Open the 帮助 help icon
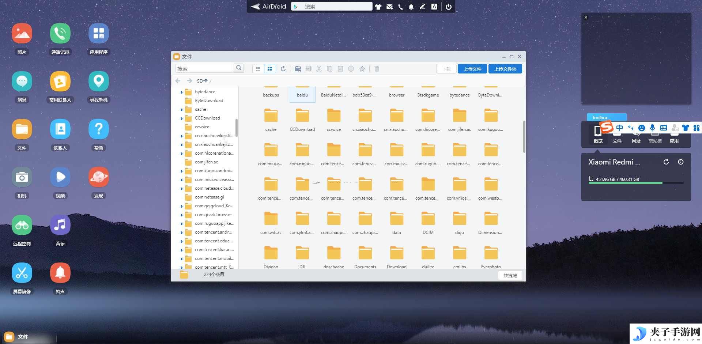This screenshot has height=344, width=702. point(99,129)
